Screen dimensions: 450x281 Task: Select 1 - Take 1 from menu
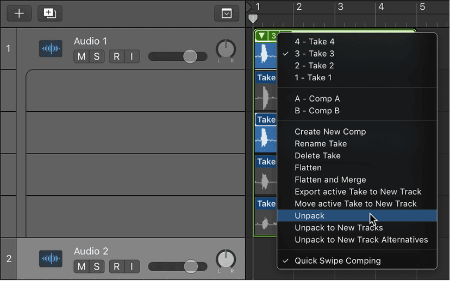coord(357,78)
